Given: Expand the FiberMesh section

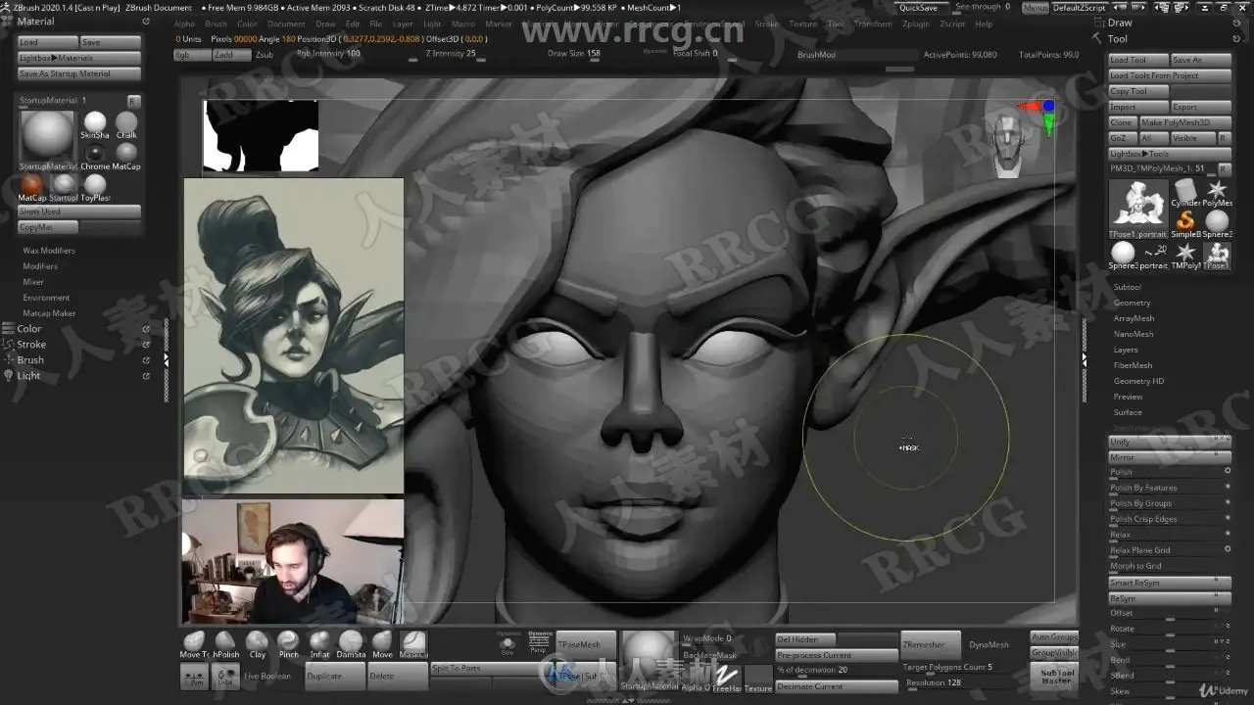Looking at the screenshot, I should coord(1133,365).
